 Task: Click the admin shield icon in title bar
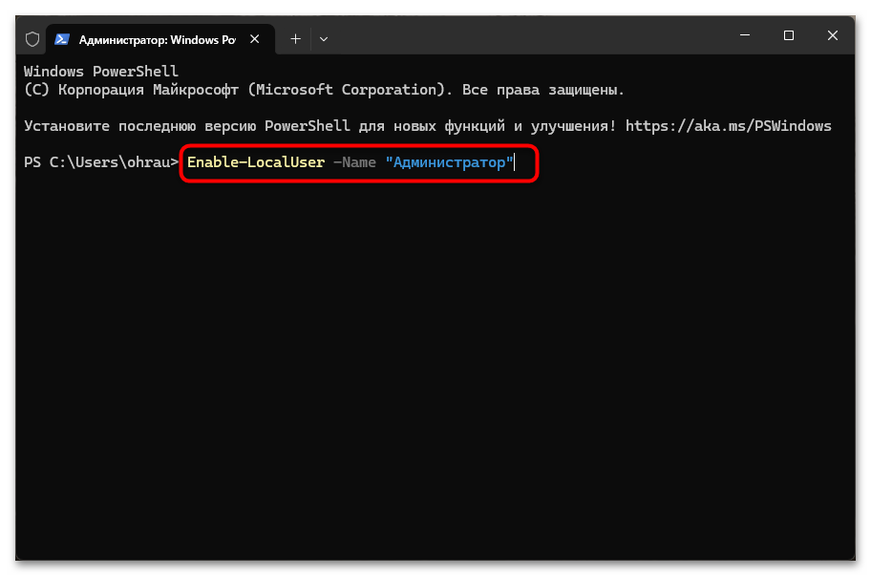[x=32, y=39]
